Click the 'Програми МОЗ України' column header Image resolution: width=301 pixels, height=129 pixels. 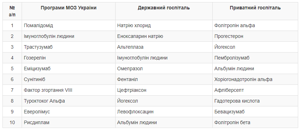click(68, 11)
